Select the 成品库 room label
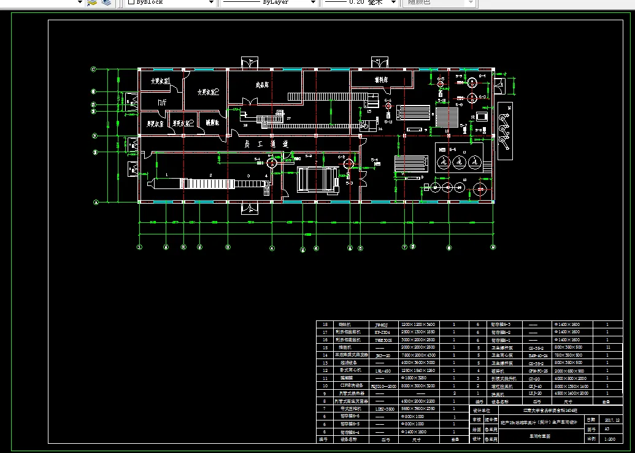 (x=262, y=85)
